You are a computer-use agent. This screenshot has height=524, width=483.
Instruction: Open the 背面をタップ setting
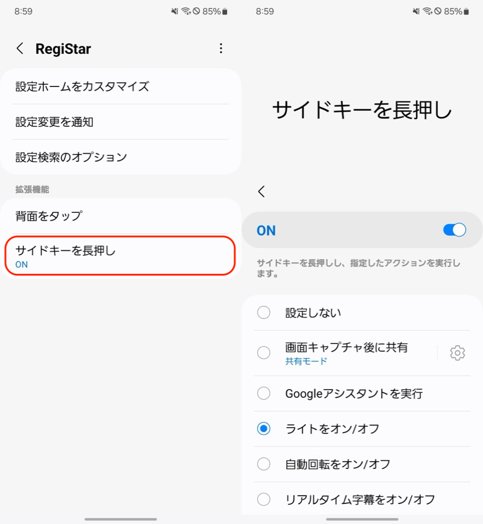click(x=121, y=216)
